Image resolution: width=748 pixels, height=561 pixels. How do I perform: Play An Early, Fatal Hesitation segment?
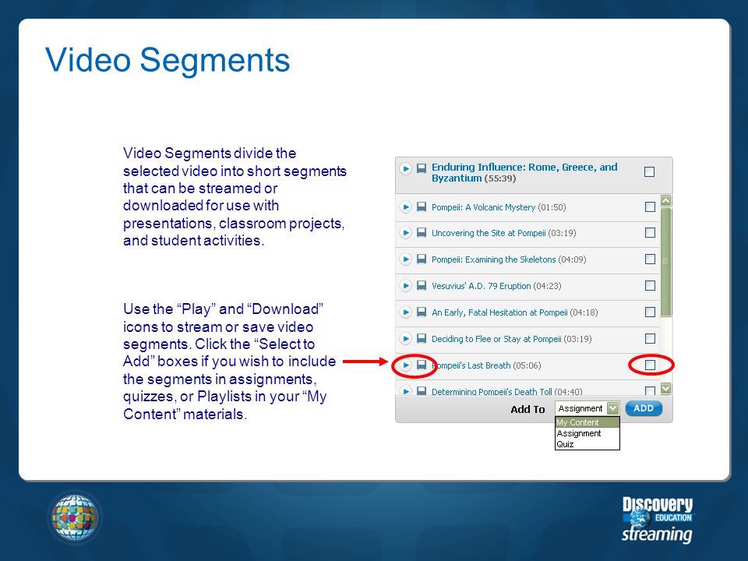[x=405, y=312]
